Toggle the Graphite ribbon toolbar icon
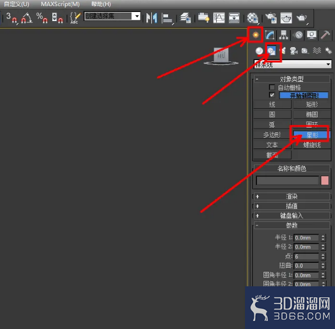This screenshot has height=329, width=335. (x=204, y=18)
